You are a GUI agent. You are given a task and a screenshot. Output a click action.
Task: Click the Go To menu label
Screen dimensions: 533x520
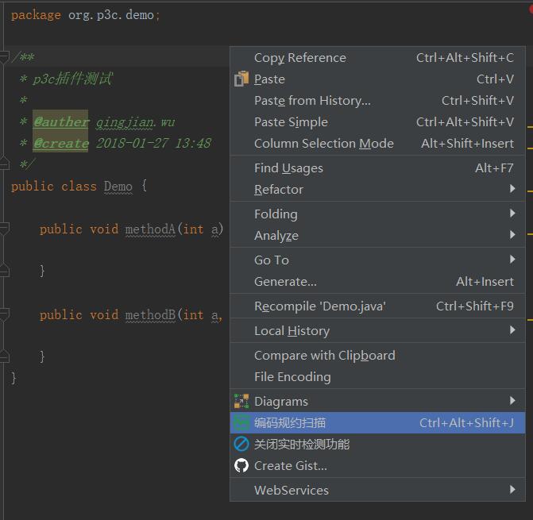(272, 260)
